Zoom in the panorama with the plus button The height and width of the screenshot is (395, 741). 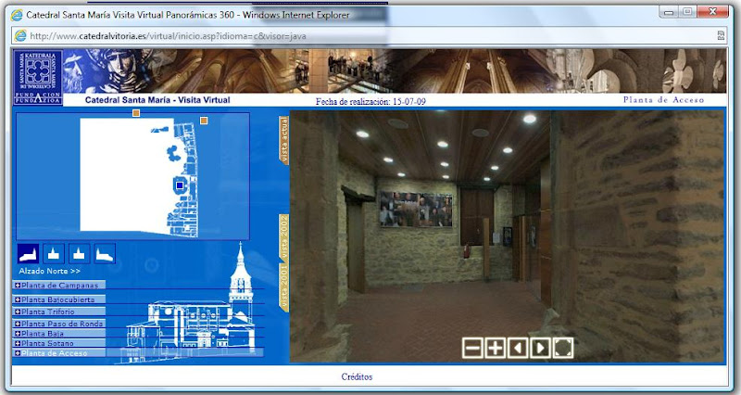495,348
